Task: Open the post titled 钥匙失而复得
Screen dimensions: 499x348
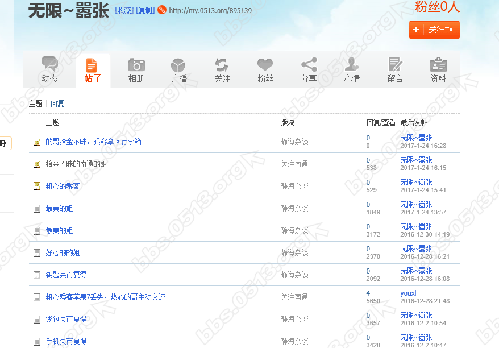Action: (66, 275)
